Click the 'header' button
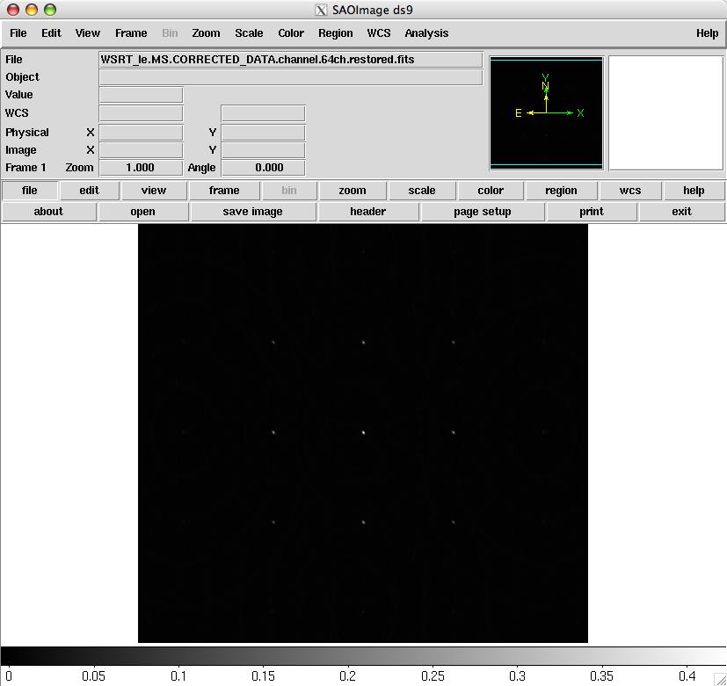This screenshot has height=686, width=727. (x=368, y=212)
